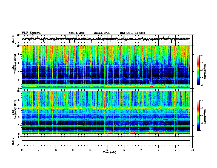This screenshot has width=217, height=168.
Task: Click the "3" tick on the time axis
Action: pos(73,150)
